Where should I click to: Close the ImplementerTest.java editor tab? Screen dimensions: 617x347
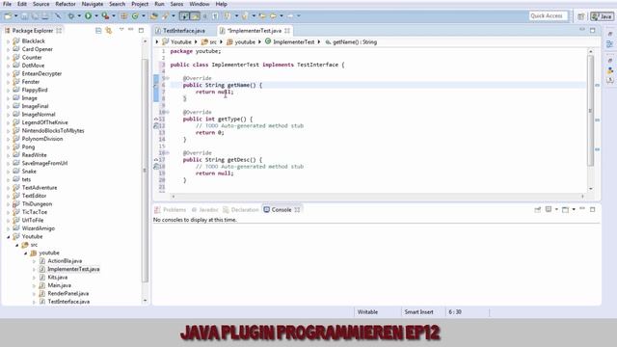pyautogui.click(x=287, y=31)
